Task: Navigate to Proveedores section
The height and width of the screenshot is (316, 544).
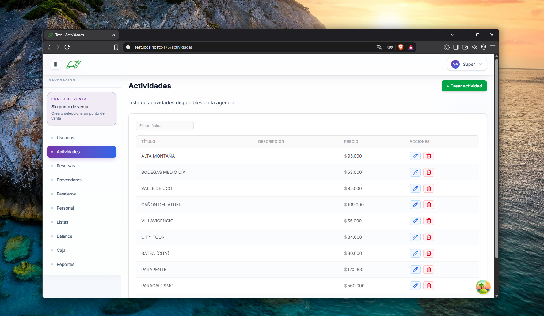Action: pyautogui.click(x=82, y=180)
